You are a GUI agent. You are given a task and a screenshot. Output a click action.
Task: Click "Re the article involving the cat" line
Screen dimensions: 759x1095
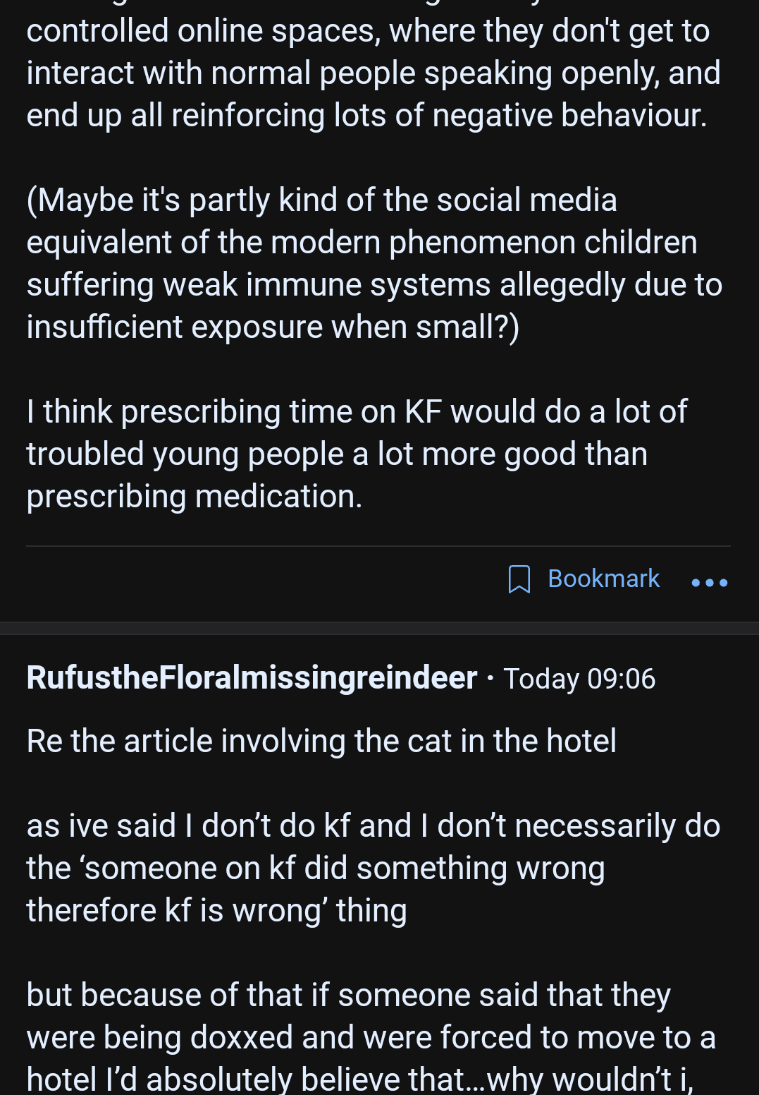321,741
